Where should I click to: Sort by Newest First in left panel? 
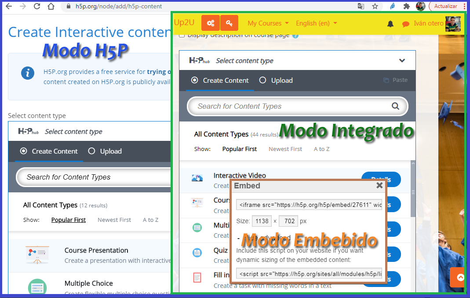(114, 220)
